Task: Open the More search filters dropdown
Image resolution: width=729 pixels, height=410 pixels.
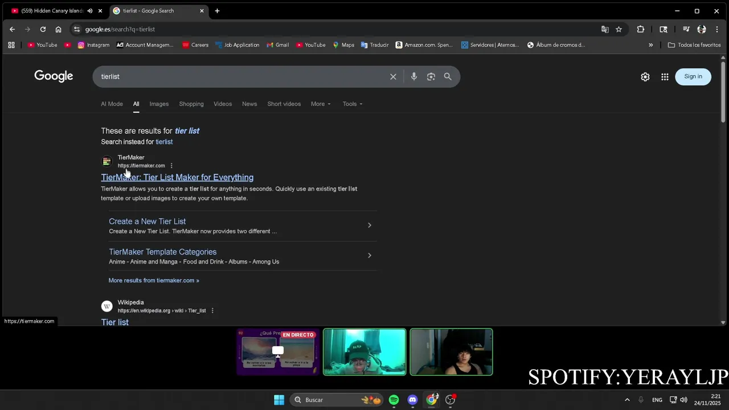Action: (x=321, y=104)
